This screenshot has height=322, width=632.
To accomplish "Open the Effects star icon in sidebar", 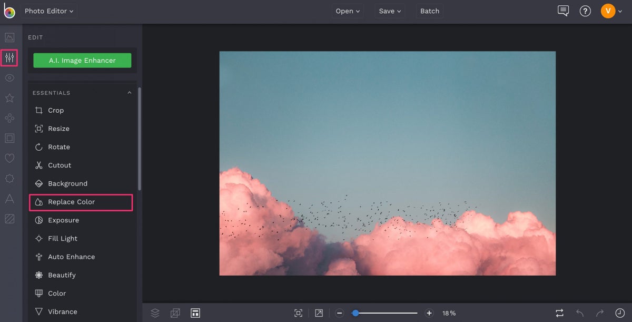I will pos(9,98).
